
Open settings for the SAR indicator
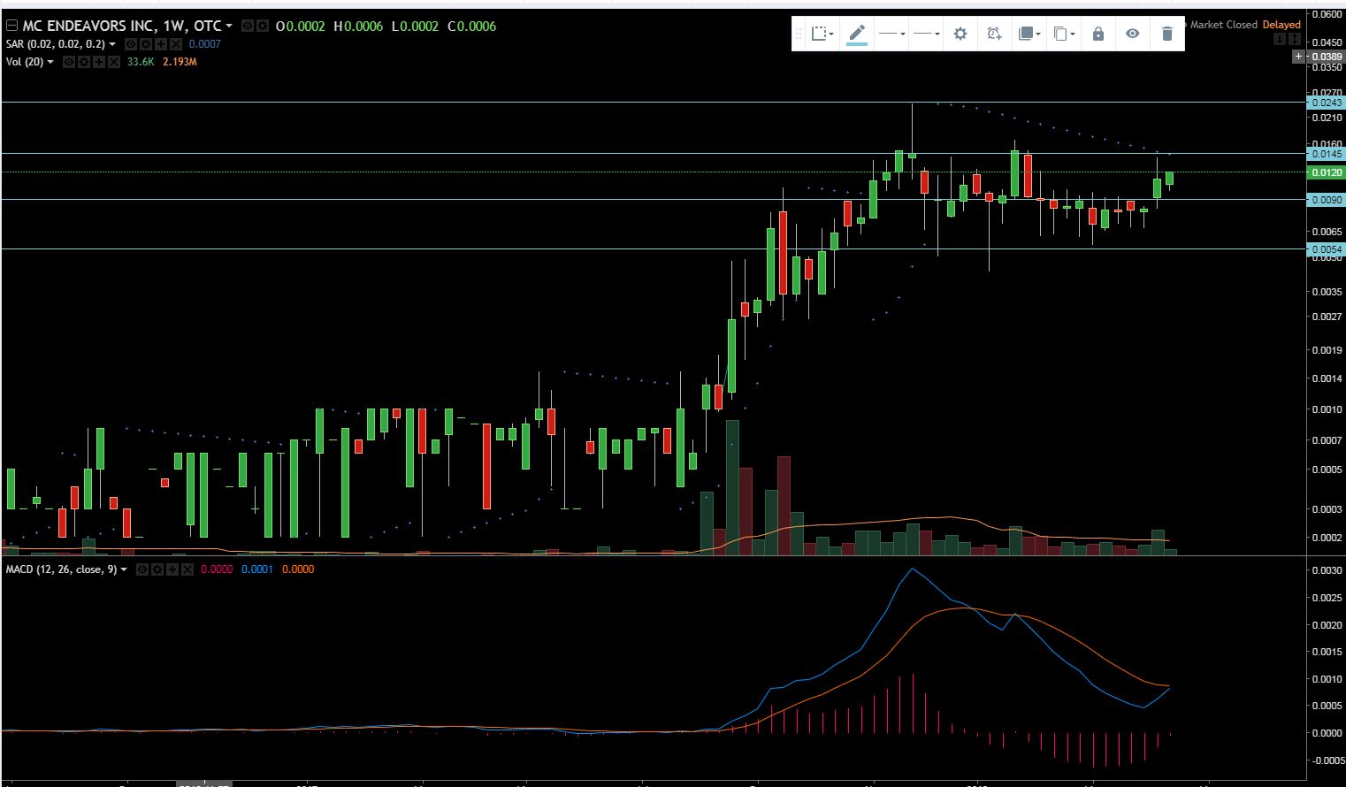(146, 43)
